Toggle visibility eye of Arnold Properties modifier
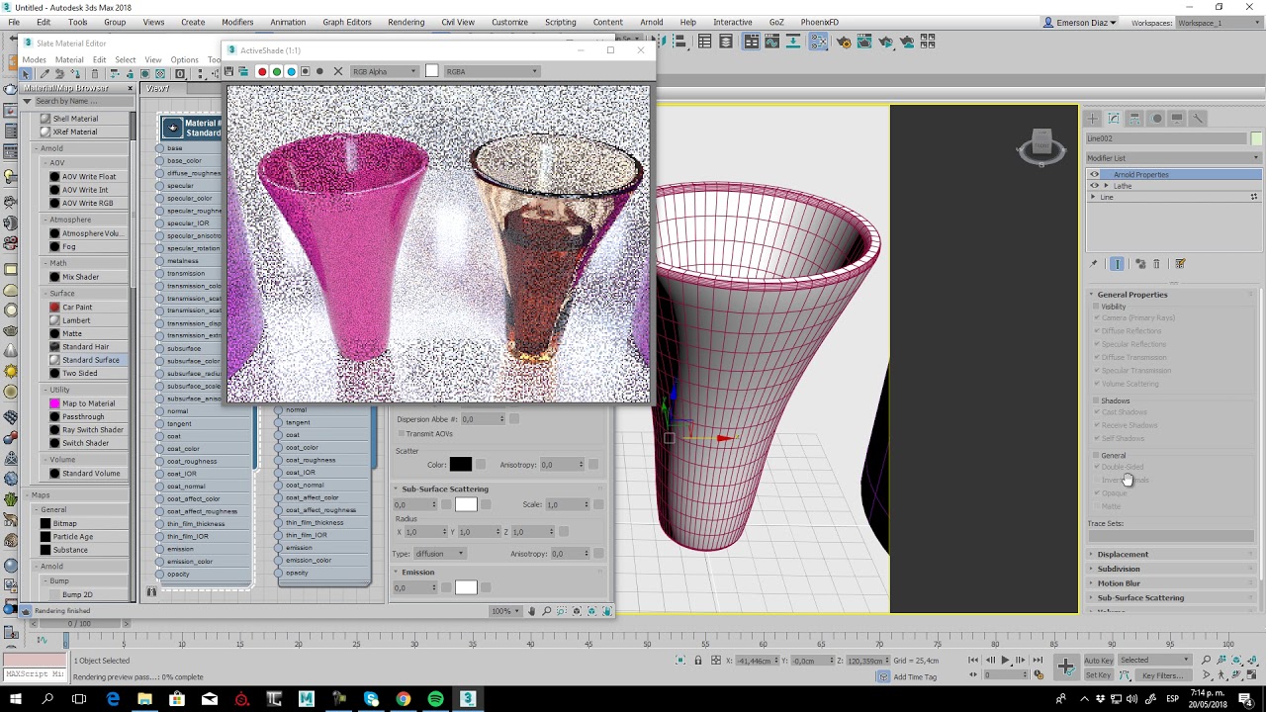The width and height of the screenshot is (1266, 712). 1095,175
